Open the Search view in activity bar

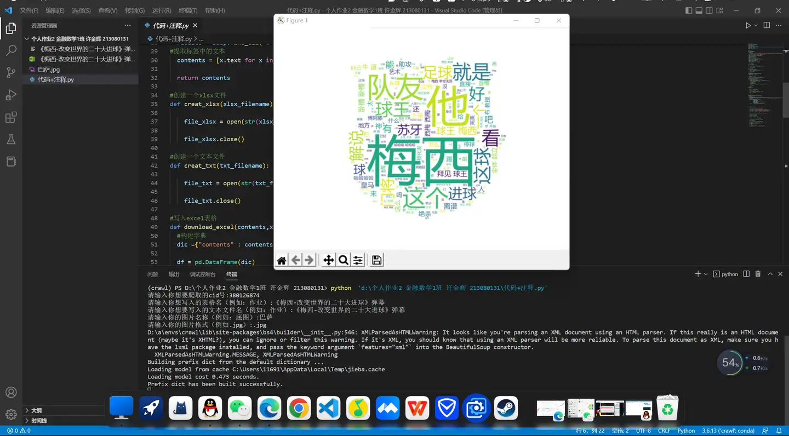11,50
